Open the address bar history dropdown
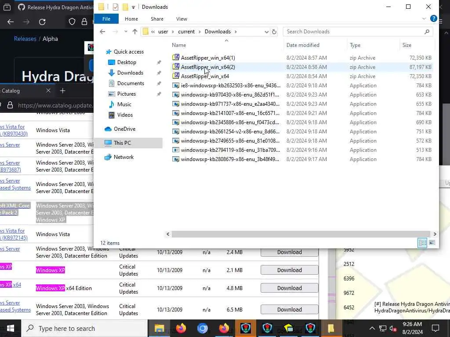Screen dimensions: 450x337 click(266, 32)
